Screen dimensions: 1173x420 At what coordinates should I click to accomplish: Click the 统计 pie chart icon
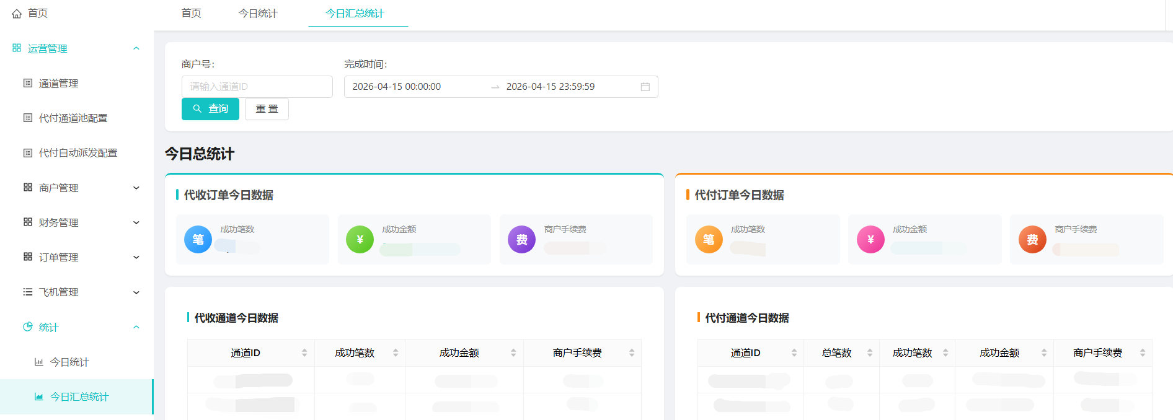(28, 326)
